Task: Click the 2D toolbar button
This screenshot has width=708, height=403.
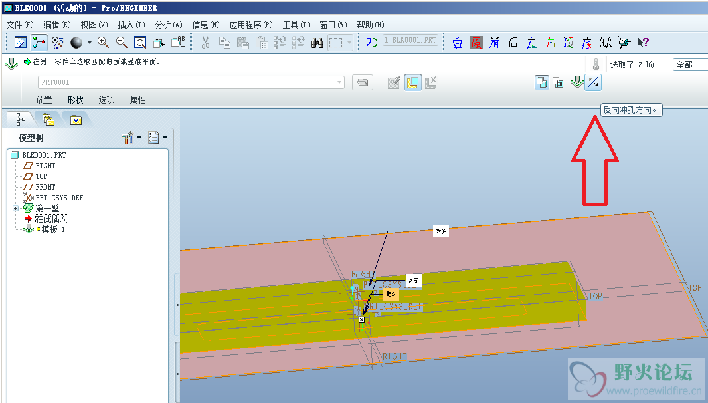Action: 372,43
